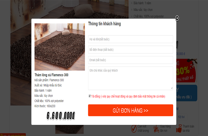
Task: Click the blue ưu đãi button
Action: click(187, 93)
